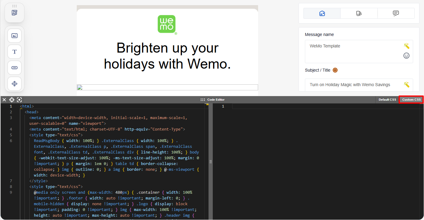Screen dimensions: 424x220
Task: Click the charset meta tag on line 4
Action: point(107,129)
